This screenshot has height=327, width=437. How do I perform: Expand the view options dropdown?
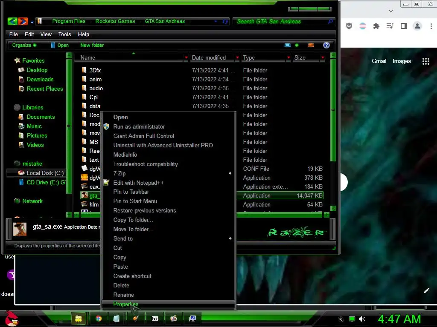click(297, 45)
